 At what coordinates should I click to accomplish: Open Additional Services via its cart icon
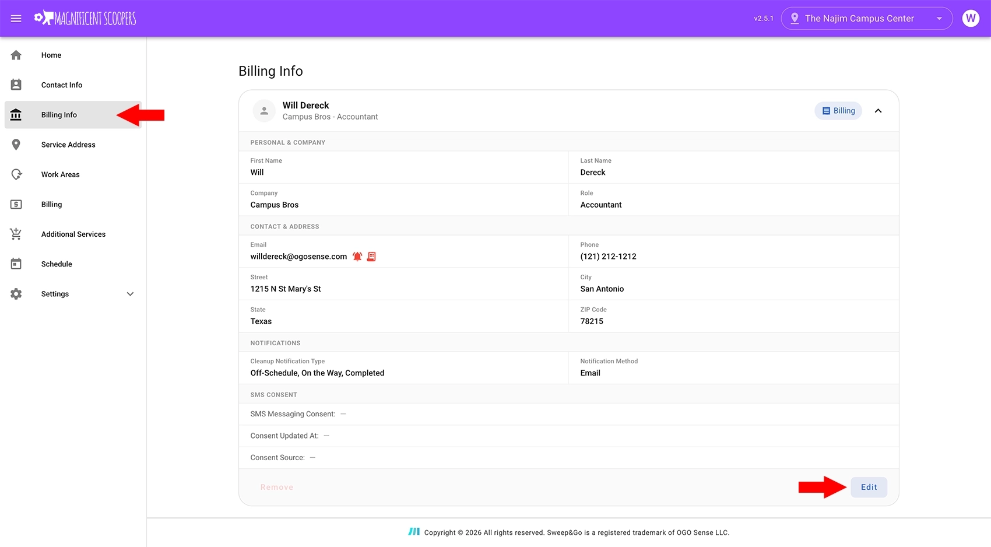[x=16, y=233]
